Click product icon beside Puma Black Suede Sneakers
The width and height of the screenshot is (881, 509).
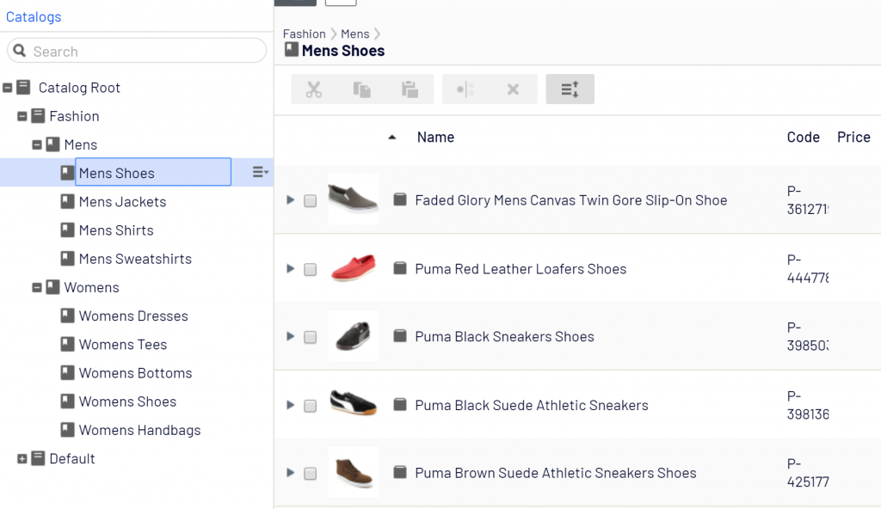coord(400,404)
